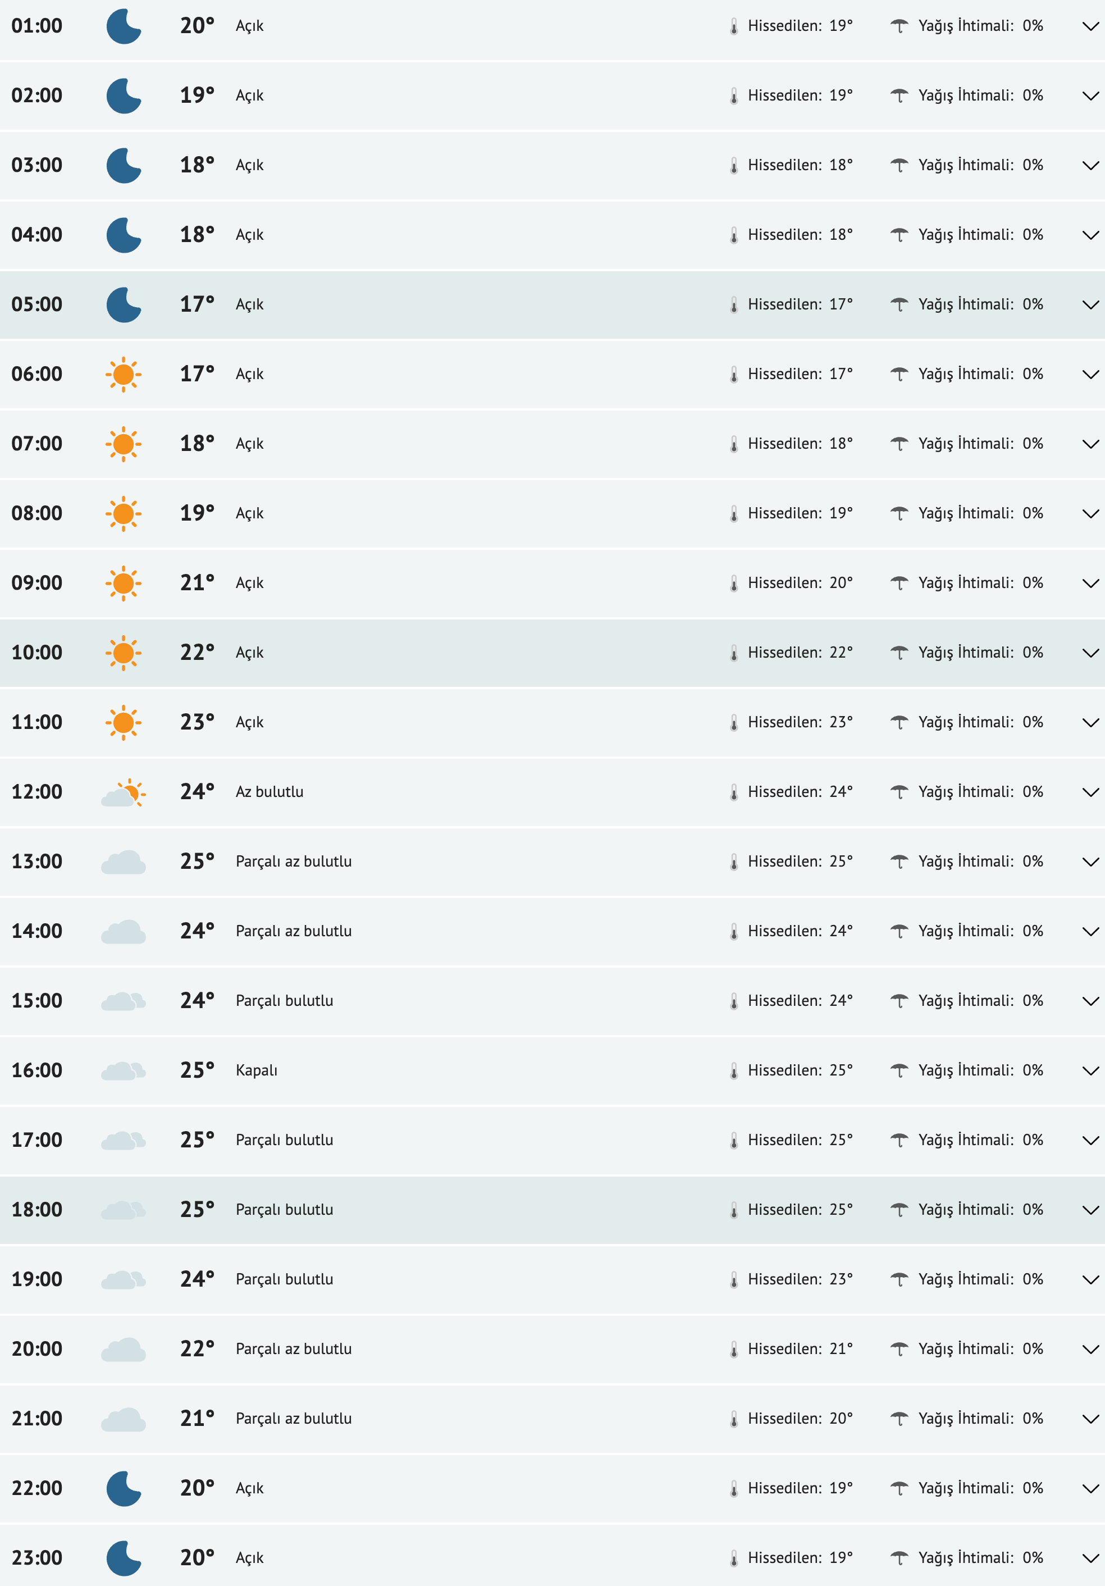Click the umbrella icon in 03:00 row

[x=898, y=166]
